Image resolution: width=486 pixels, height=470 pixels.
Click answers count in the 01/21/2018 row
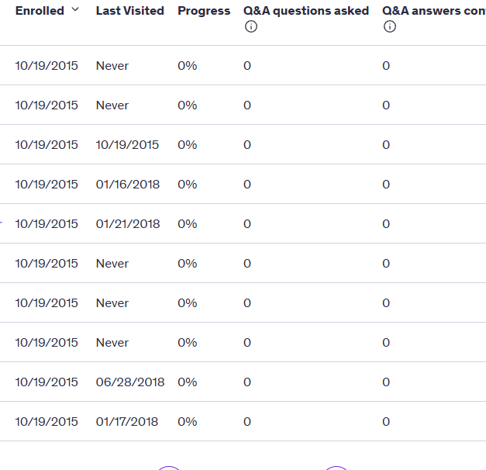coord(386,223)
